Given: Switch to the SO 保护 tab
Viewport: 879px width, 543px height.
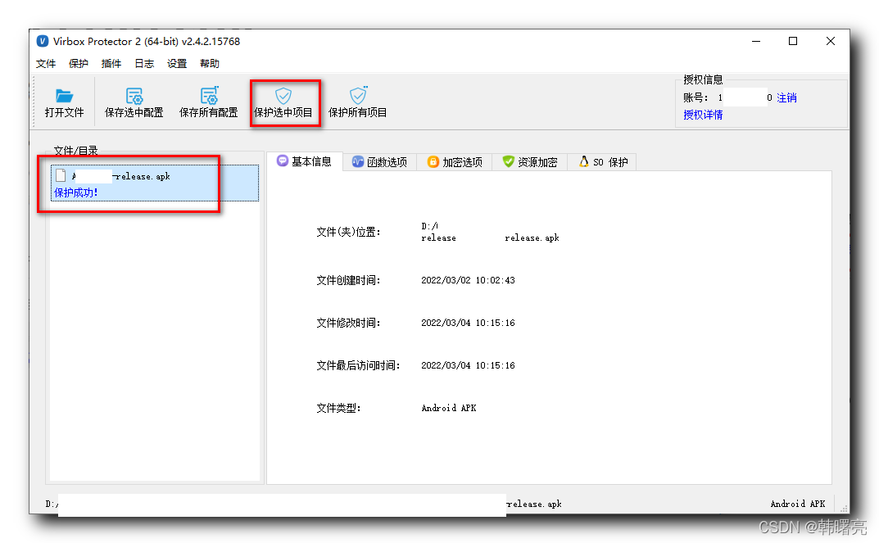Looking at the screenshot, I should [603, 162].
